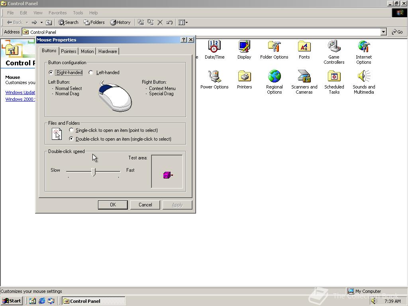The height and width of the screenshot is (306, 408).
Task: Open the Sounds and Multimedia icon
Action: click(364, 82)
